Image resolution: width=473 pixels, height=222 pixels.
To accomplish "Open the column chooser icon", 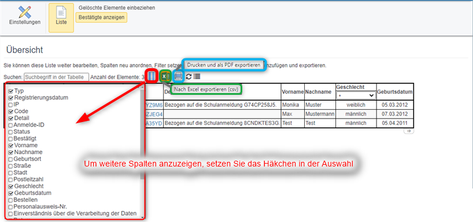I will [x=152, y=76].
